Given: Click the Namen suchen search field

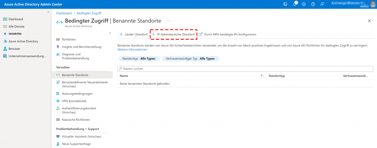Looking at the screenshot, I should 243,68.
